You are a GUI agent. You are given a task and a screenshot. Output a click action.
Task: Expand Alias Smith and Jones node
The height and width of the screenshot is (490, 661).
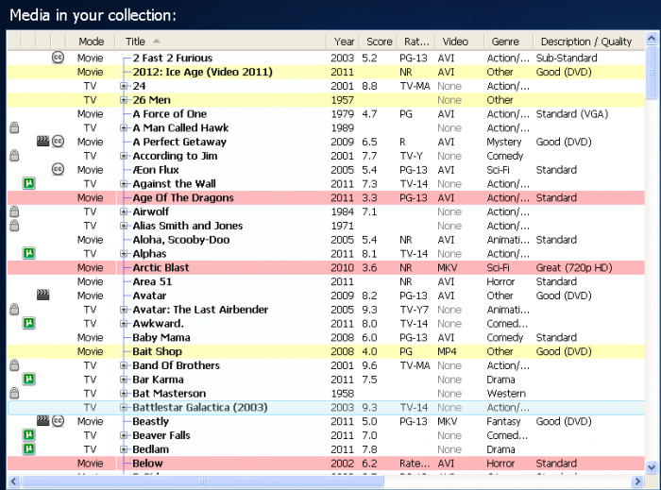click(x=124, y=226)
